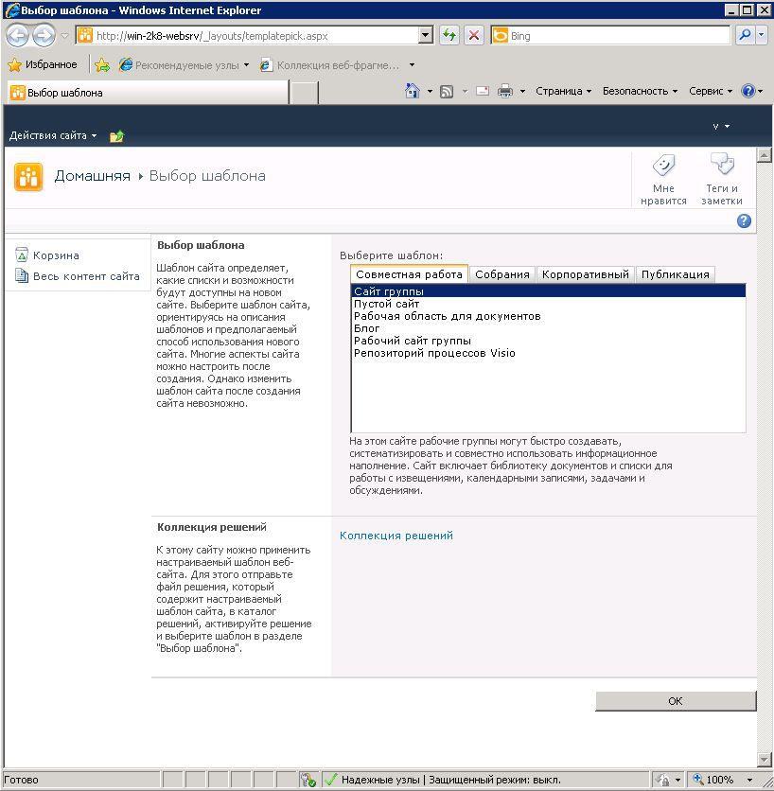This screenshot has width=774, height=791.
Task: Select 'Блог' template
Action: 548,328
